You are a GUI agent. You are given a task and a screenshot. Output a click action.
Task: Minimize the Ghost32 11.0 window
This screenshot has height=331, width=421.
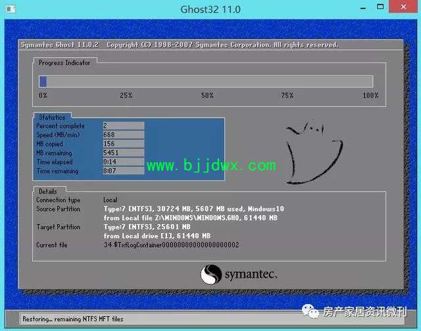363,8
